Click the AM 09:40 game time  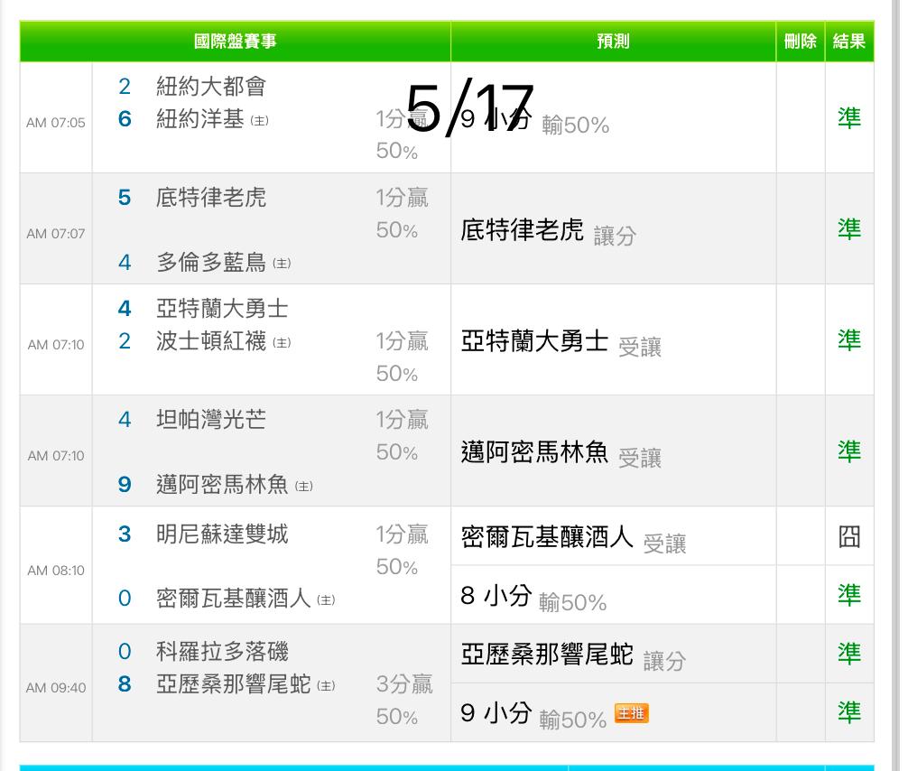[x=56, y=688]
